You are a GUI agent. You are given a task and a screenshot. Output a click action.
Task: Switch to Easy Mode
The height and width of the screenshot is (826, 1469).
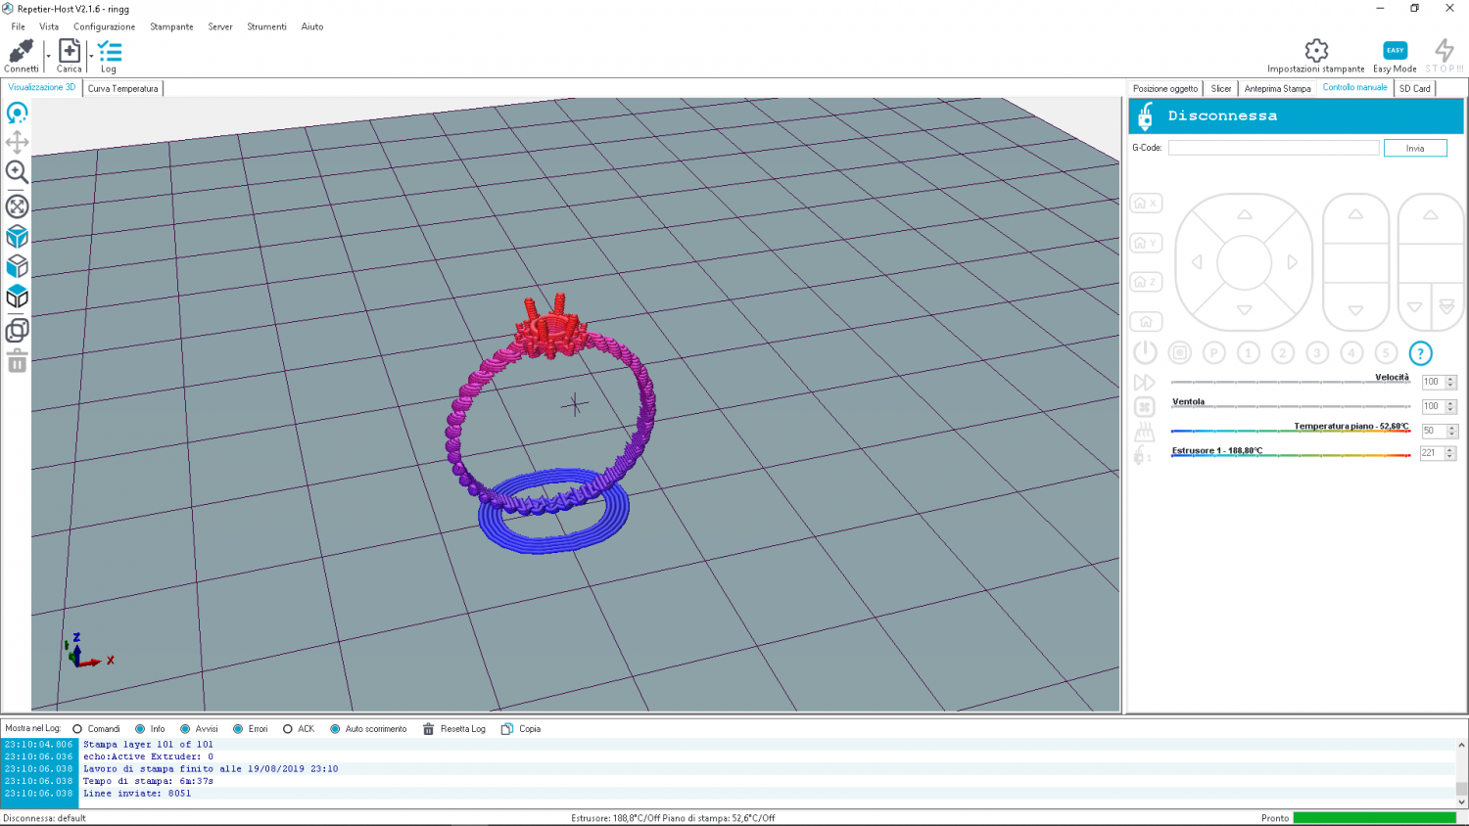pyautogui.click(x=1395, y=51)
